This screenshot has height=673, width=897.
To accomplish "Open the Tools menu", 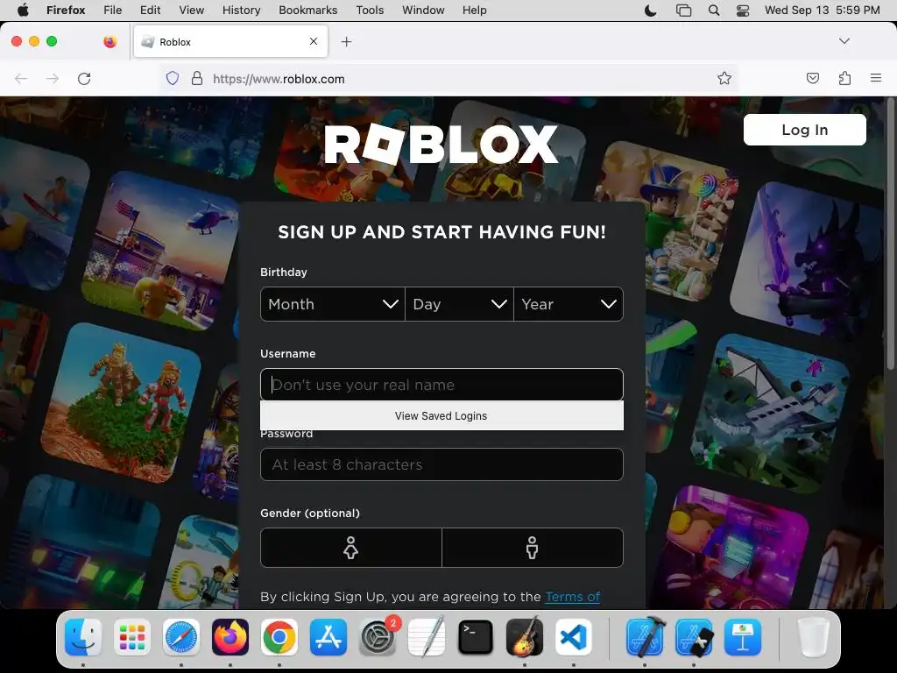I will tap(370, 11).
